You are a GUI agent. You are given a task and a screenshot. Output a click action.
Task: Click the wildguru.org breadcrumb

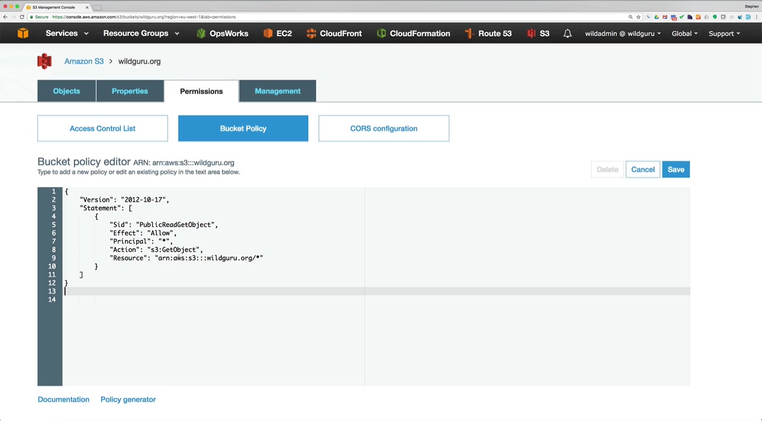[139, 61]
